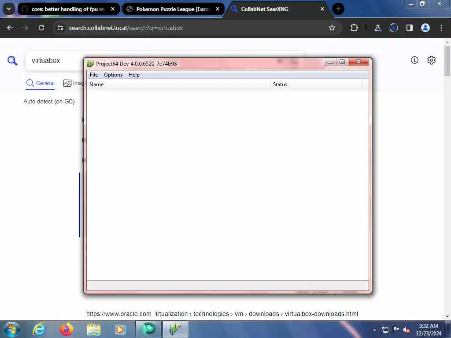
Task: Click the Show desktop strip
Action: (448, 330)
